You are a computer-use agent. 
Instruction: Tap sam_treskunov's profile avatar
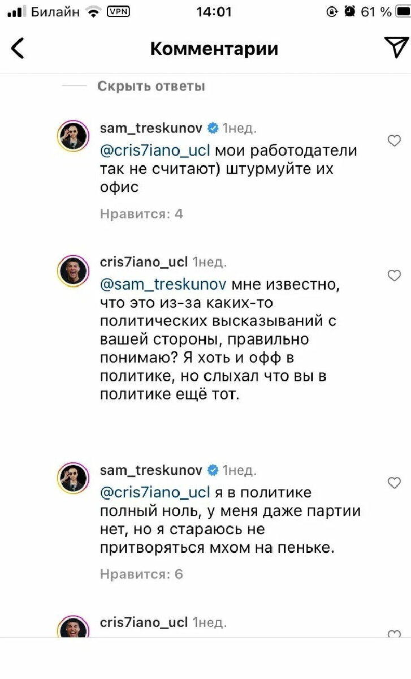click(x=72, y=135)
